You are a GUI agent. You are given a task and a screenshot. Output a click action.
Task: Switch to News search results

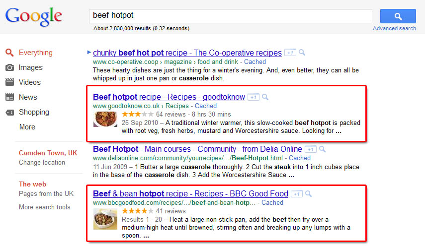point(28,97)
